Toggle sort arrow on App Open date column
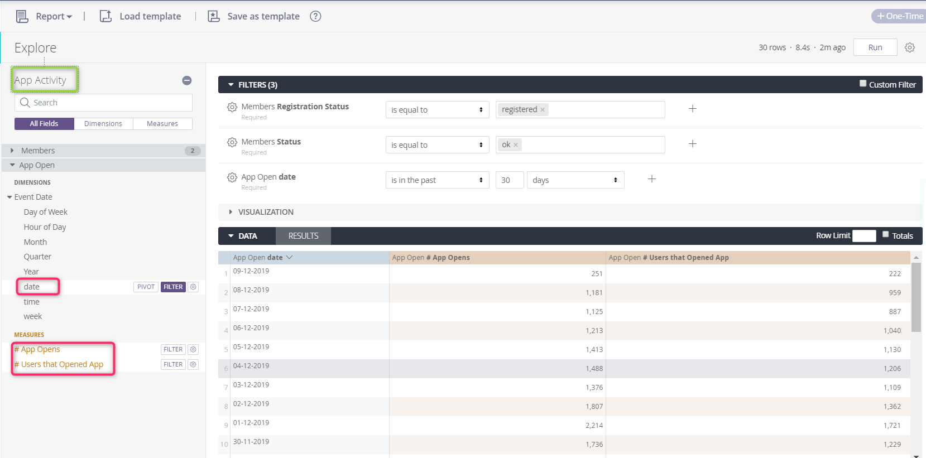This screenshot has width=926, height=458. [x=289, y=258]
